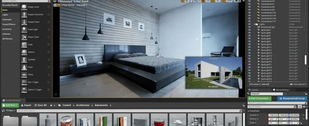
Task: Click the outliner vertical scrollbar
Action: click(x=306, y=60)
